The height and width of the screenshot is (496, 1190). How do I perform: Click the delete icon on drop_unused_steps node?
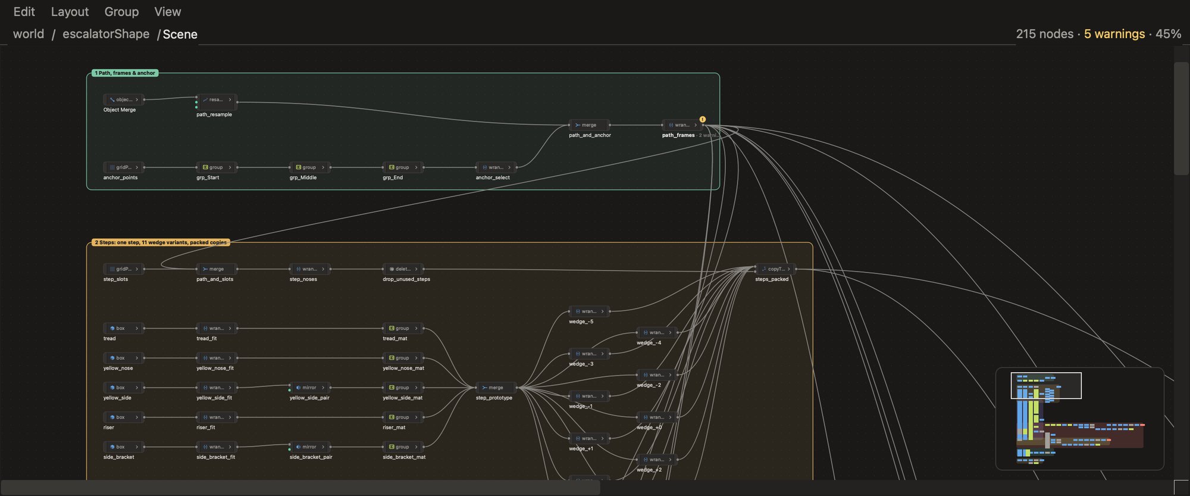click(392, 269)
